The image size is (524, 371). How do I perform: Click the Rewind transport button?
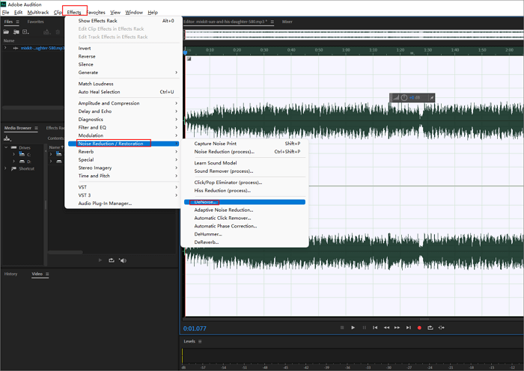tap(386, 328)
